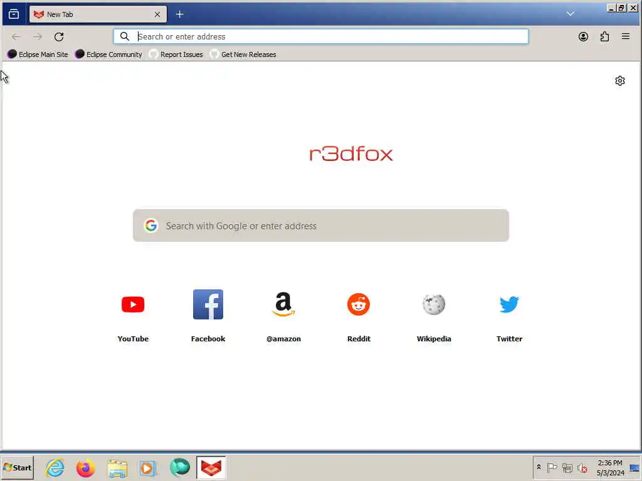Viewport: 642px width, 481px height.
Task: Select the r3dfox taskbar button
Action: click(211, 467)
